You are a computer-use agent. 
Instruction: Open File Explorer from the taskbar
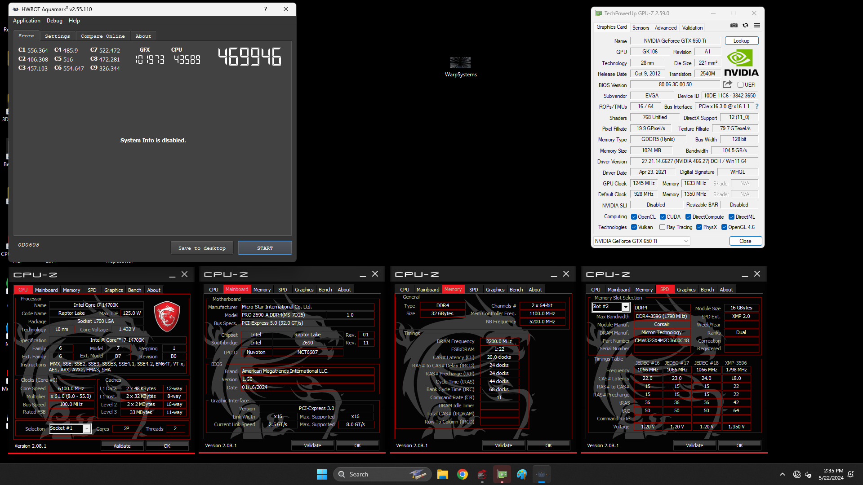pyautogui.click(x=443, y=474)
